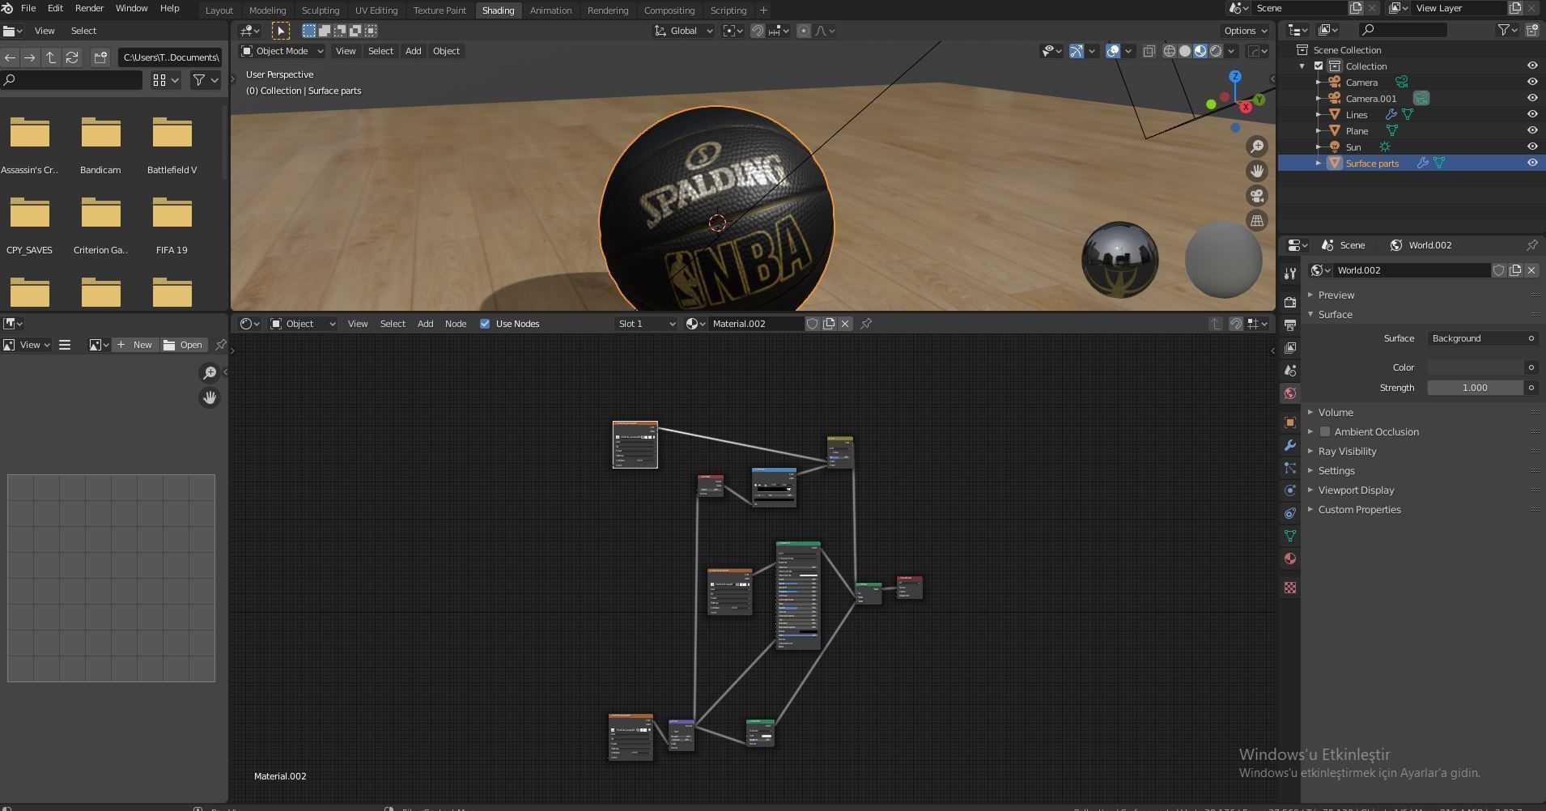1546x811 pixels.
Task: Select rendered viewport shading
Action: pos(1216,51)
